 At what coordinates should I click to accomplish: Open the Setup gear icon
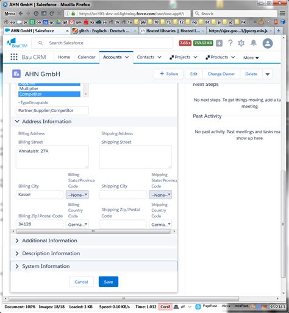pos(241,43)
